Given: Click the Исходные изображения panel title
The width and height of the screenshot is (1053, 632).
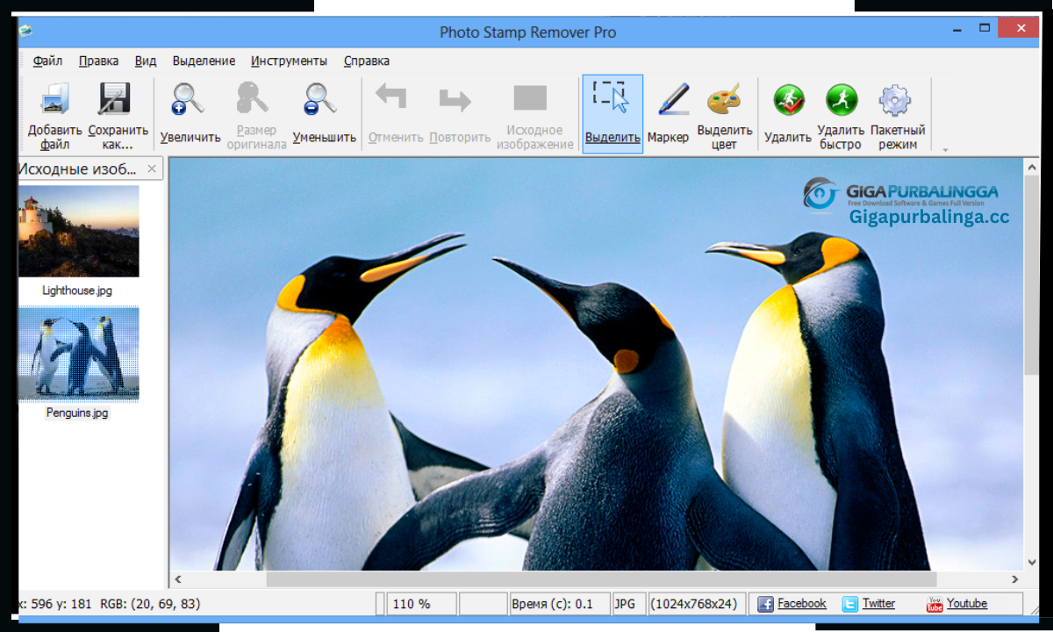Looking at the screenshot, I should pyautogui.click(x=77, y=169).
